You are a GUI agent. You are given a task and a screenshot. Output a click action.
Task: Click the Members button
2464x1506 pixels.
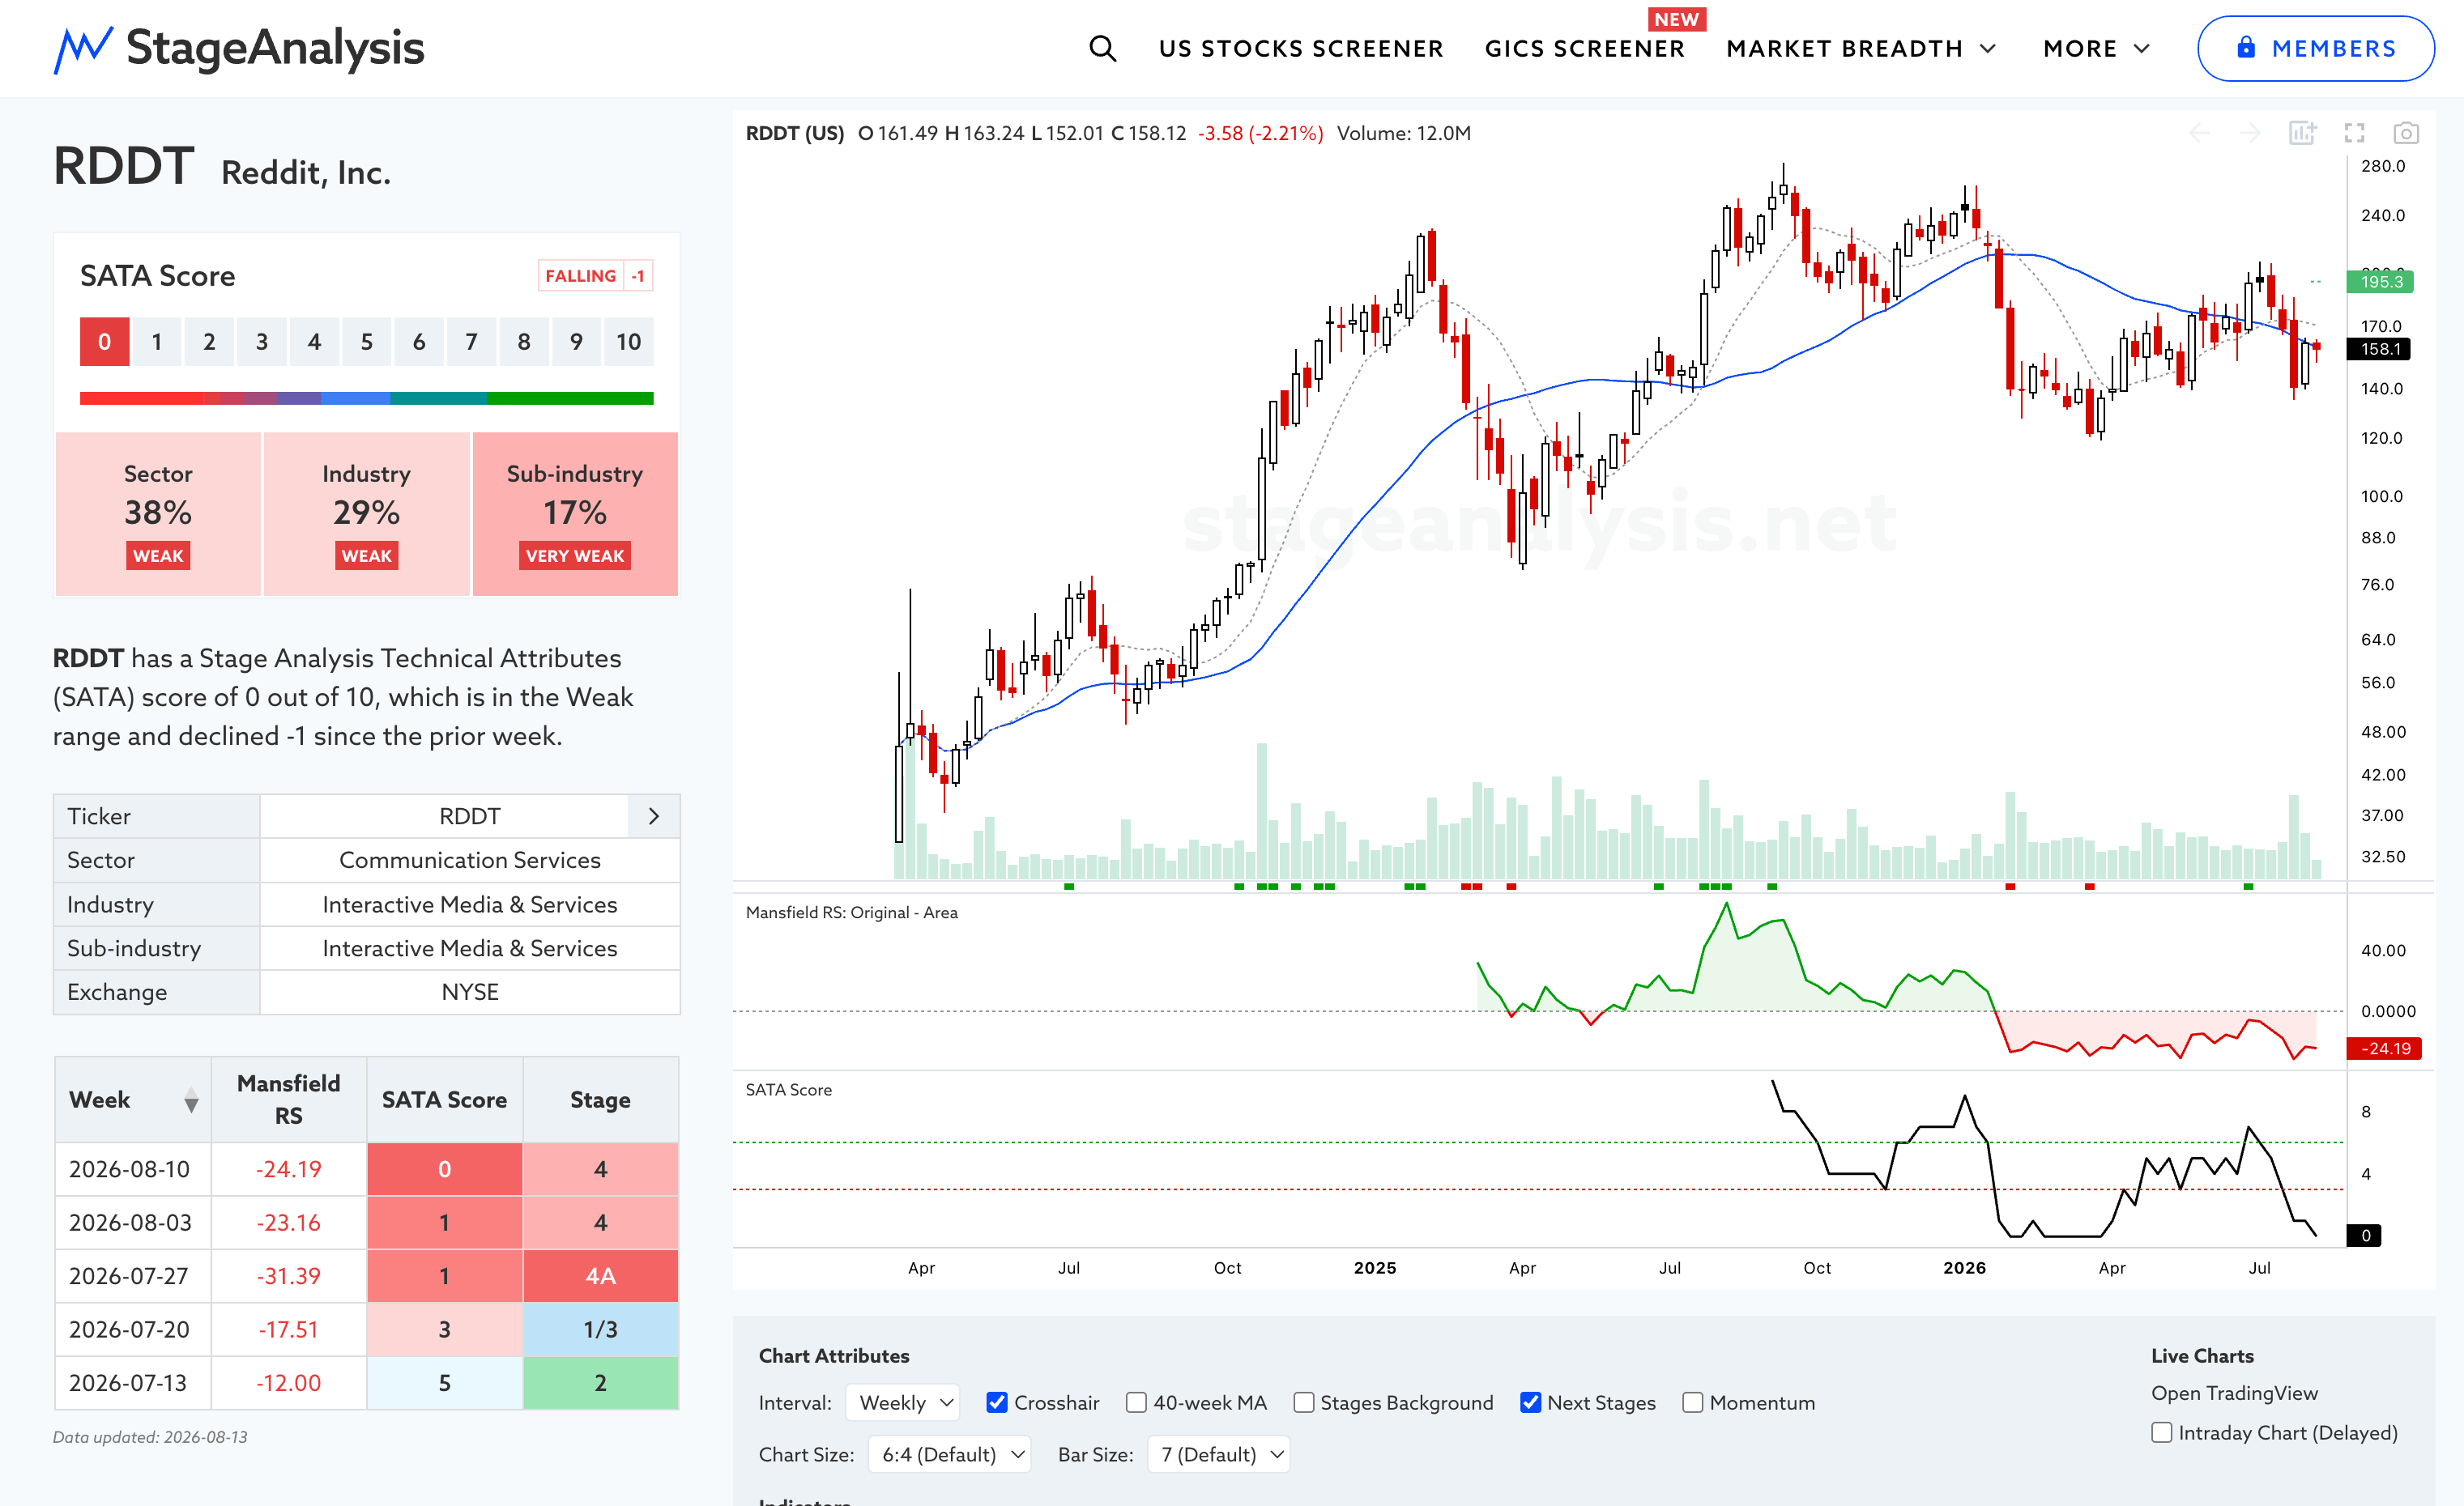coord(2315,48)
